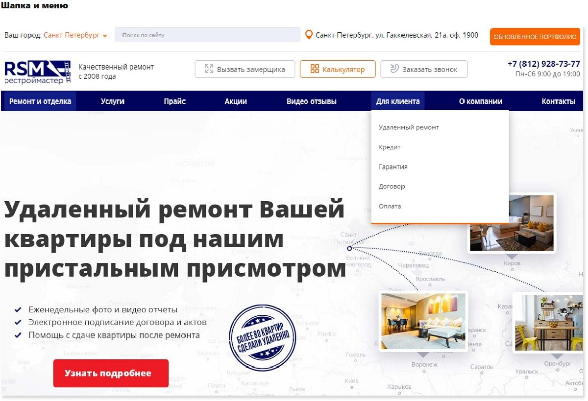
Task: Click the text Помощь с сдаче квартиры после ремонта
Action: coord(114,335)
